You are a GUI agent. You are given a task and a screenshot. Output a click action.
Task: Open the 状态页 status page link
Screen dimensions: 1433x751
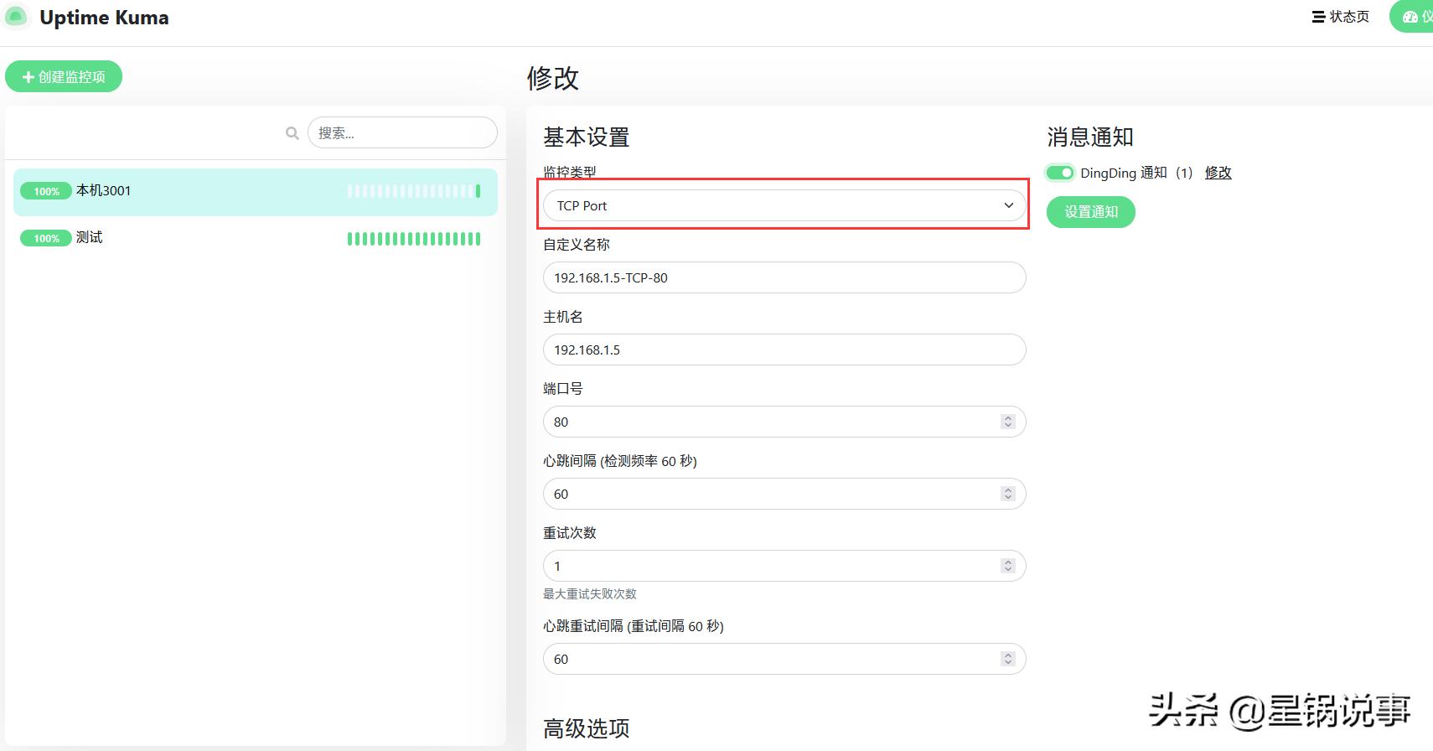click(1340, 17)
